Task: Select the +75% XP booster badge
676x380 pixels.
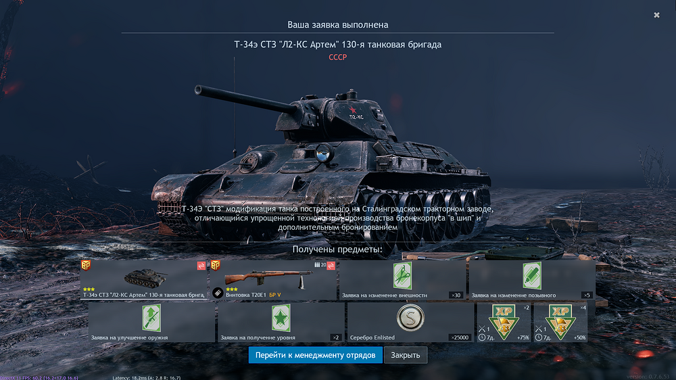Action: point(504,323)
